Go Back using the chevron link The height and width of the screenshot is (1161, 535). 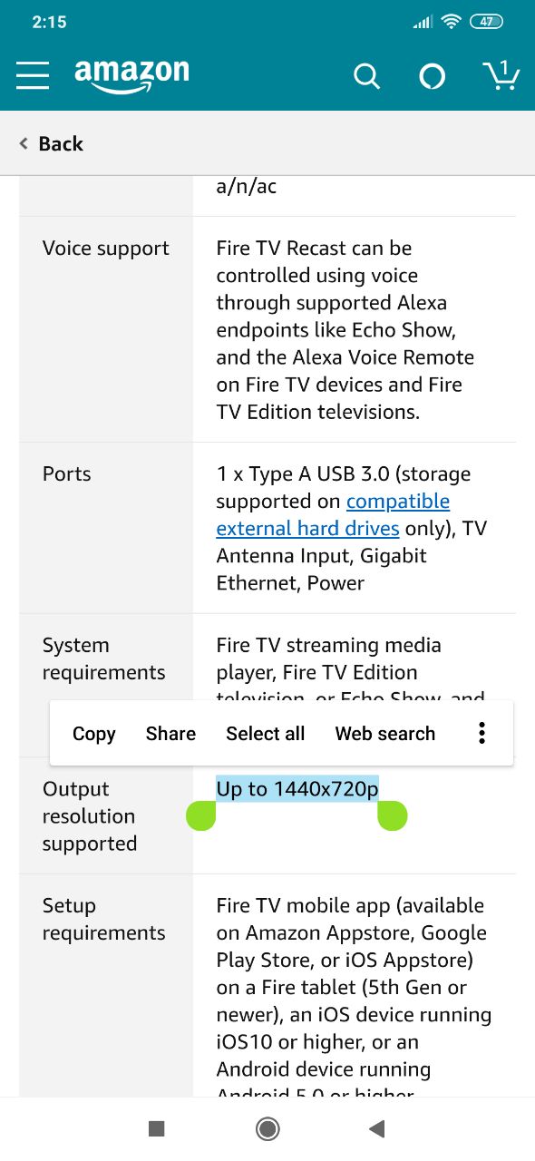click(51, 143)
